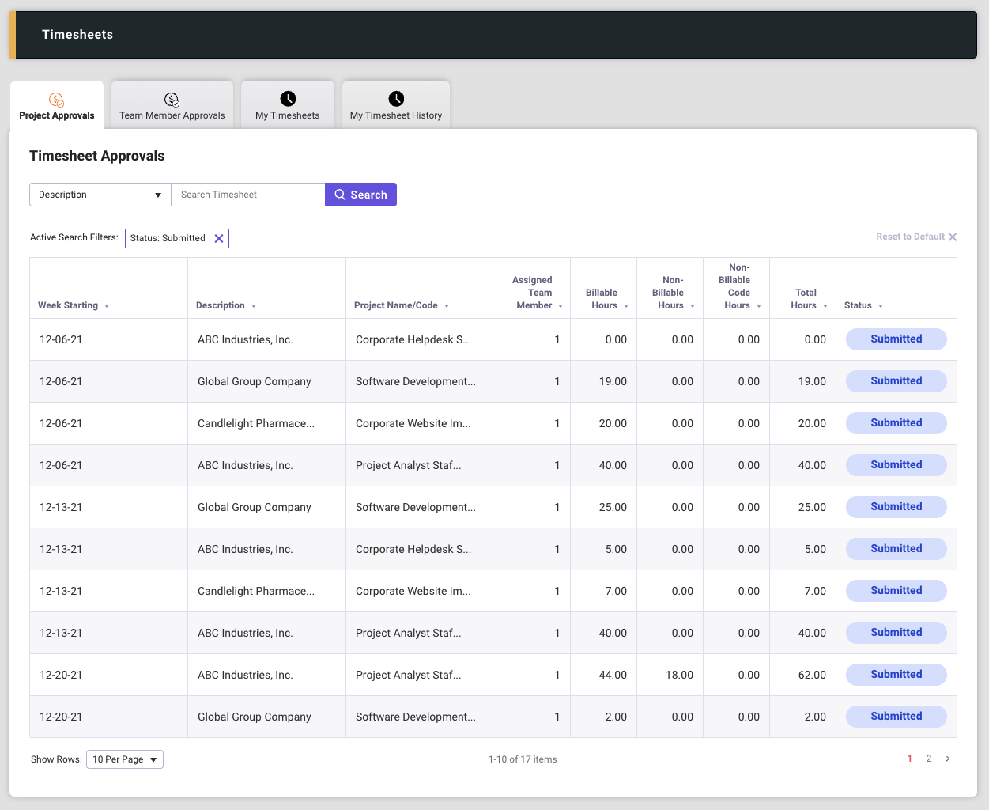
Task: Sort by Status column arrow
Action: click(x=881, y=306)
